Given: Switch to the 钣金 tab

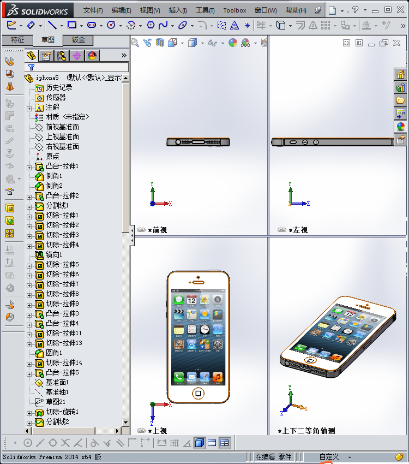Looking at the screenshot, I should click(x=79, y=40).
